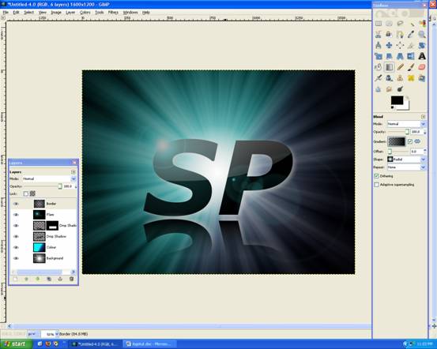437x349 pixels.
Task: Select the Ink tool
Action: pos(389,78)
